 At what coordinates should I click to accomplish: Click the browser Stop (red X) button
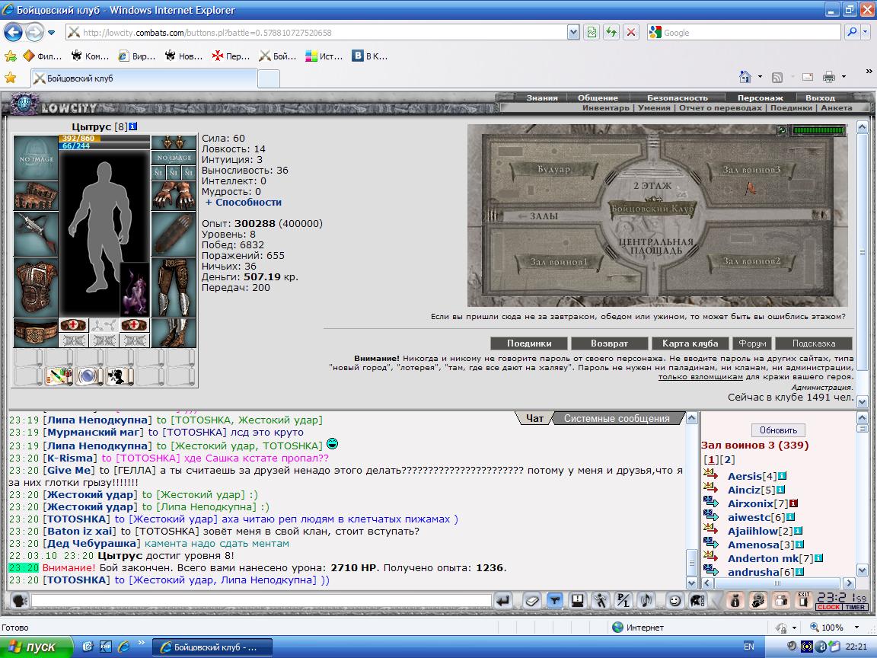[x=631, y=33]
